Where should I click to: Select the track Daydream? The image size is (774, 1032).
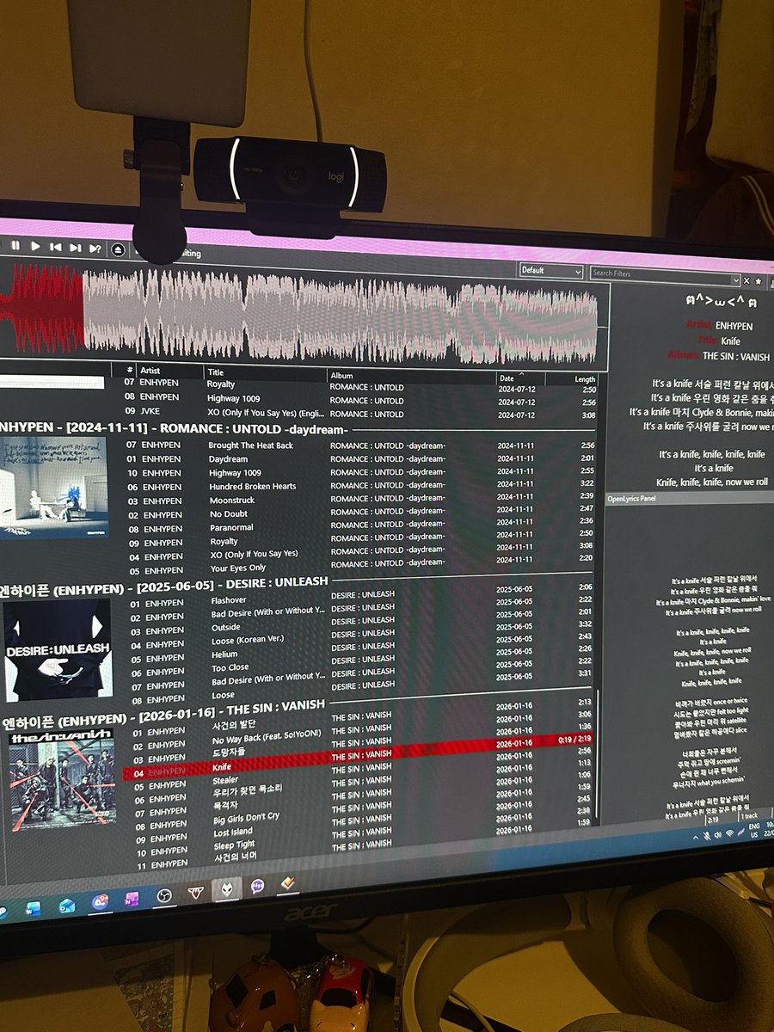(227, 459)
